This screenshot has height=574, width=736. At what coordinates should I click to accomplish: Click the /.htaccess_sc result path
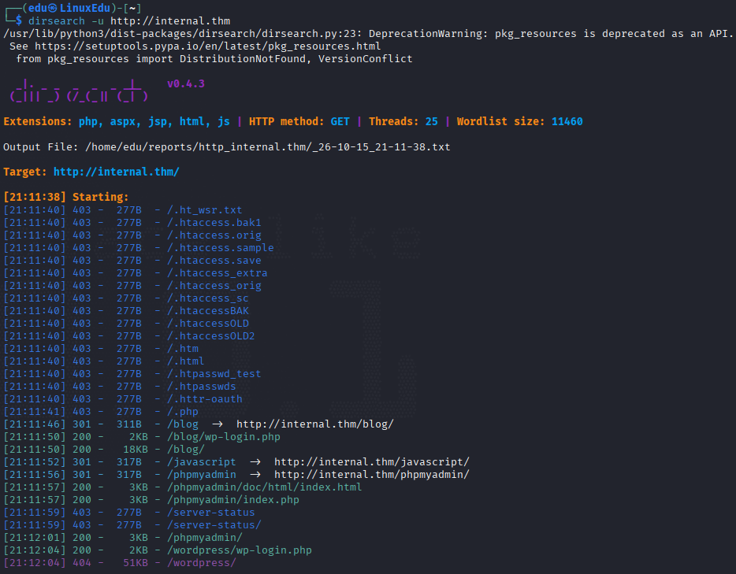pyautogui.click(x=208, y=298)
